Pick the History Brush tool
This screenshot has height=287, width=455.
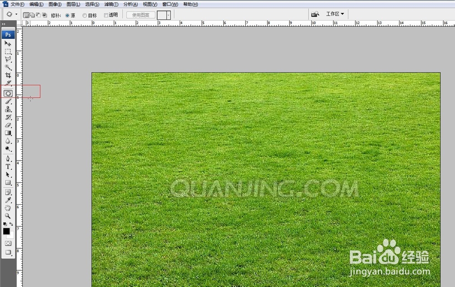point(8,117)
